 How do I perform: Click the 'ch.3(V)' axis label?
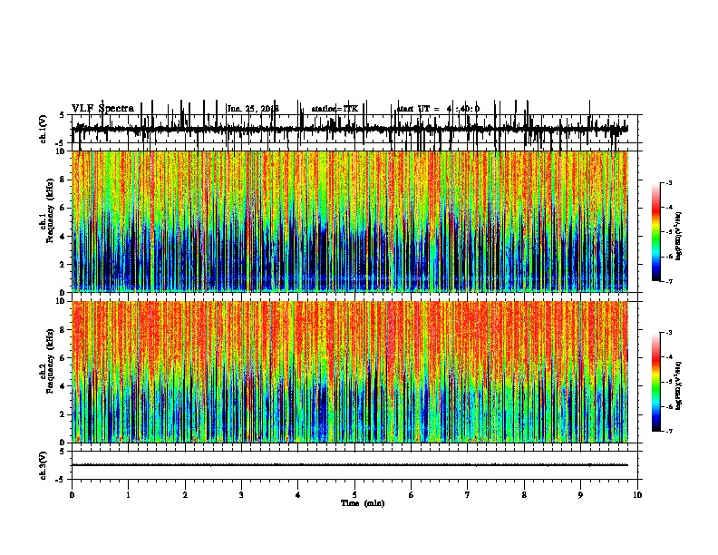click(x=44, y=465)
